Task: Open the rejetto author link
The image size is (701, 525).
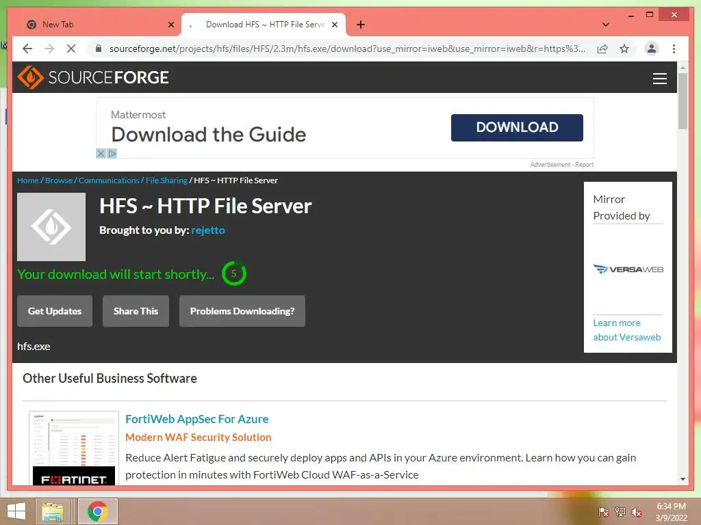Action: (208, 230)
